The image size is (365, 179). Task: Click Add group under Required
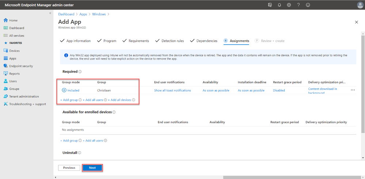69,100
